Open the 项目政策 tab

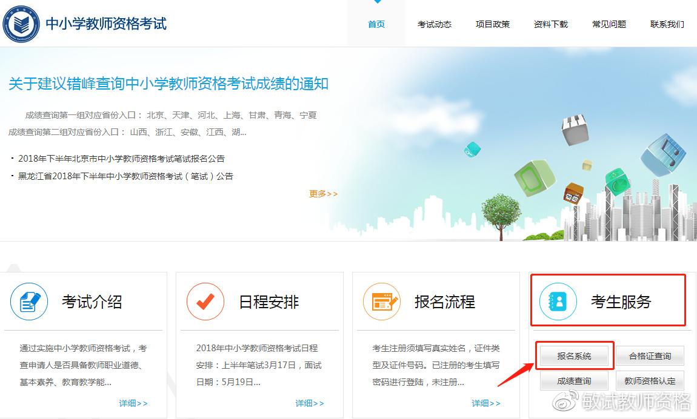tap(493, 25)
